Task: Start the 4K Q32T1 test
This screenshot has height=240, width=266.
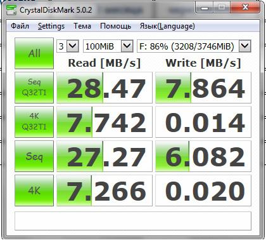Action: click(x=34, y=122)
